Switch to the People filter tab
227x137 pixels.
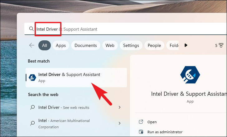coord(154,45)
